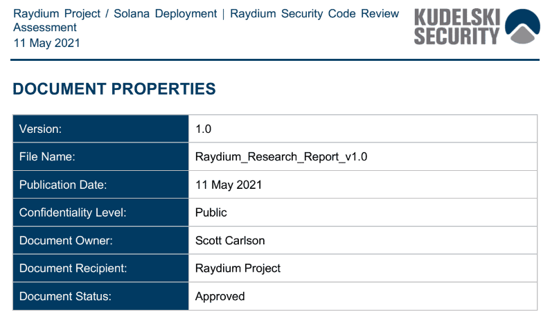Click the '11 May 2021' publication date value
Image resolution: width=559 pixels, height=330 pixels.
click(x=229, y=185)
